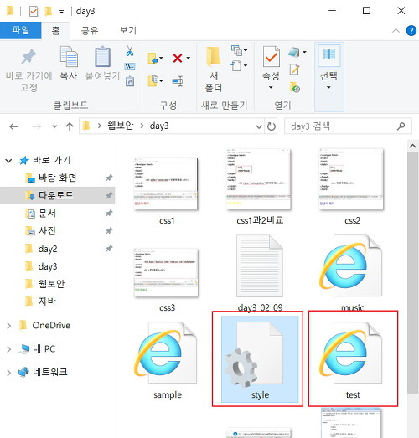
Task: Click the Open icon in ribbon
Action: [x=294, y=52]
